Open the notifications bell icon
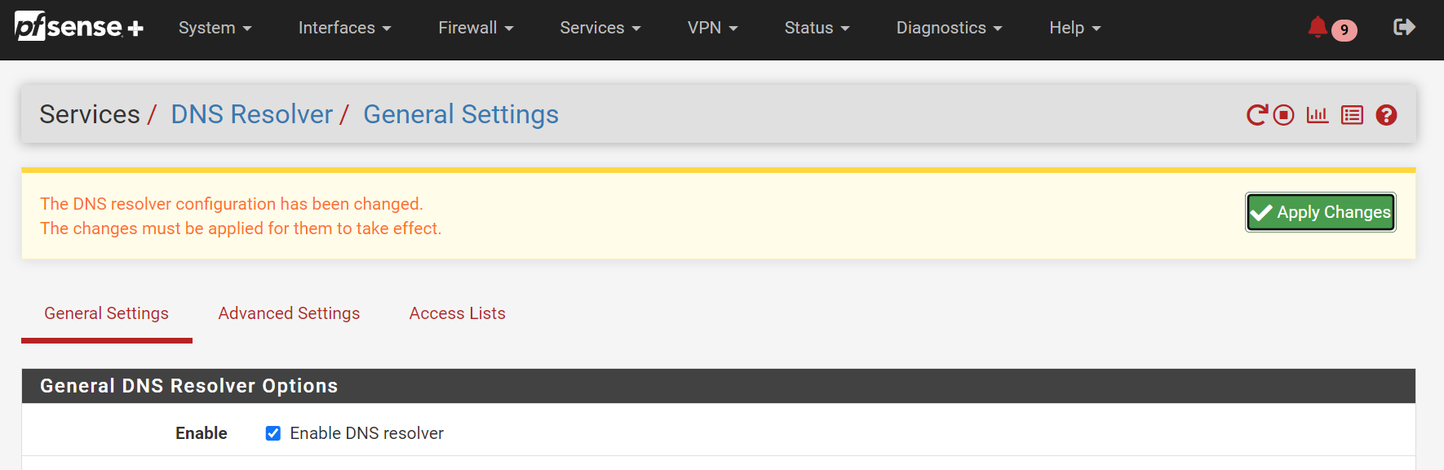The image size is (1444, 470). coord(1317,27)
